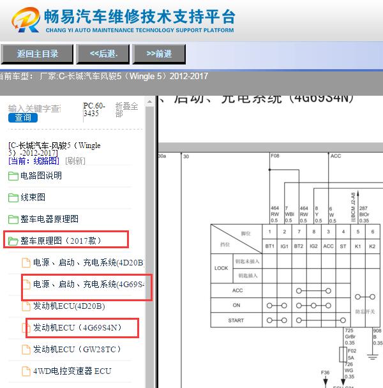
Task: Open the 整车电器原理图 folder icon
Action: coord(13,220)
